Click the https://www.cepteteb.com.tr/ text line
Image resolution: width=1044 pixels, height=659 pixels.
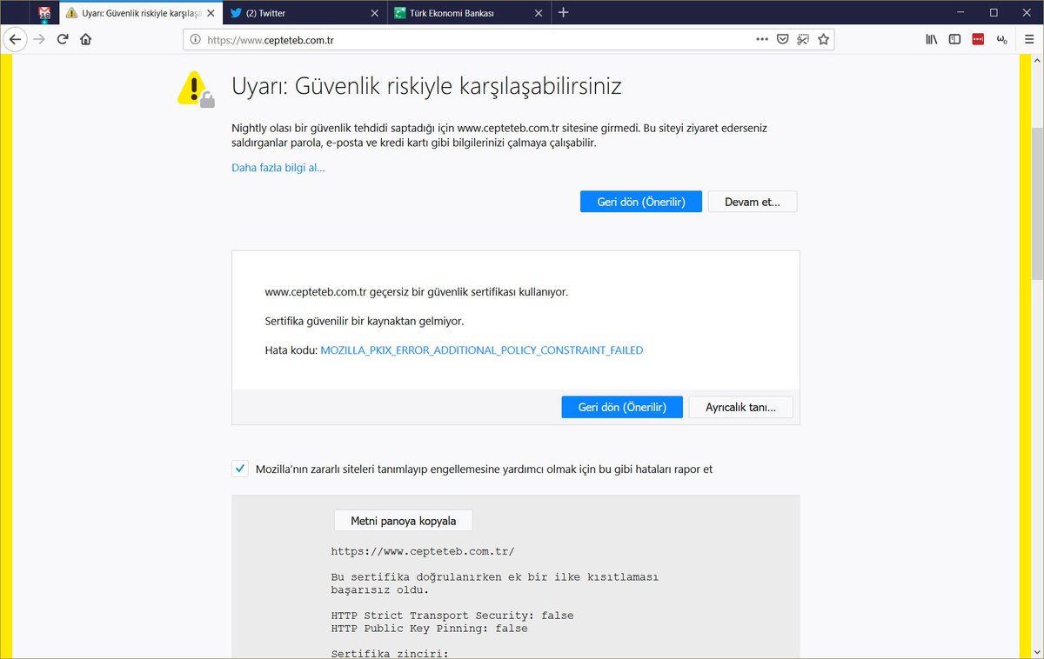(423, 551)
